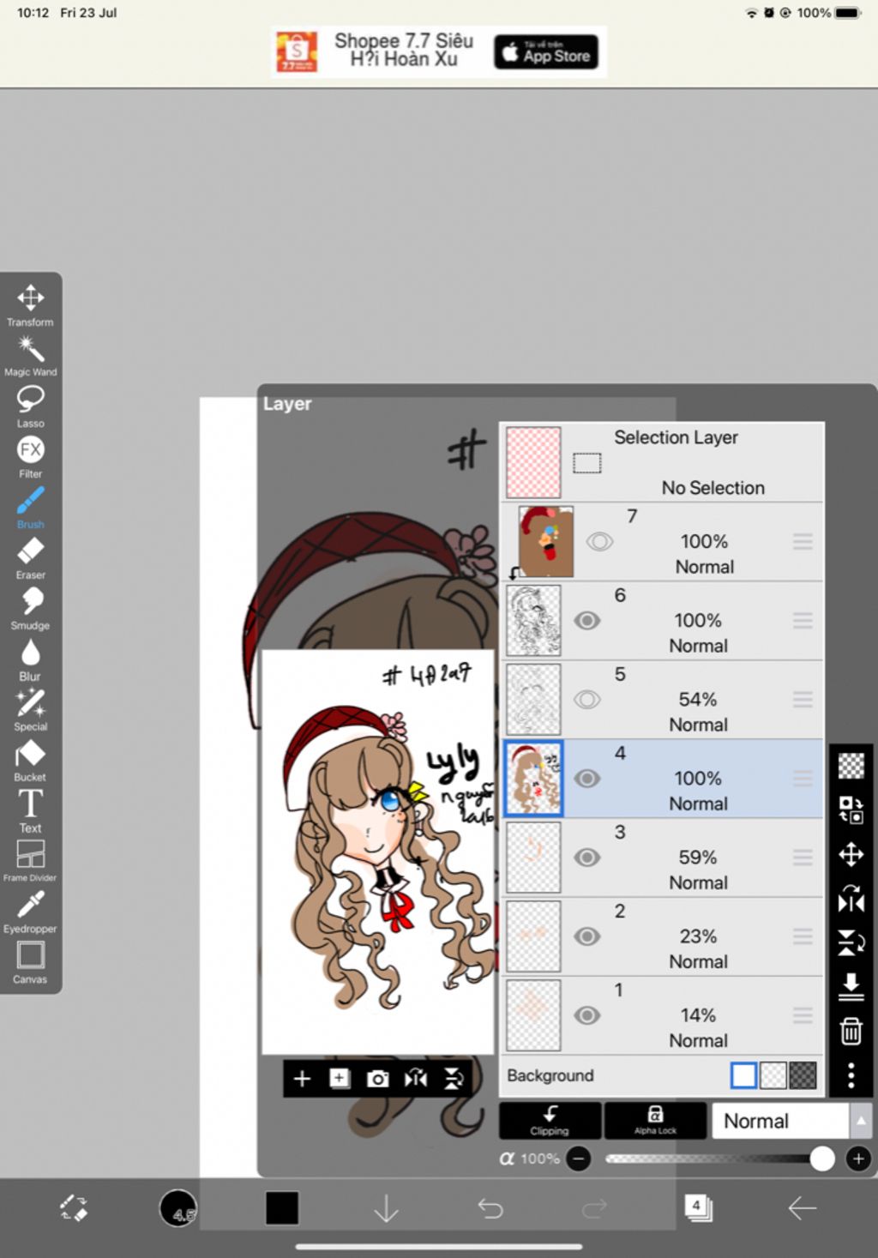Select the Magic Wand tool
This screenshot has height=1258, width=878.
point(30,356)
